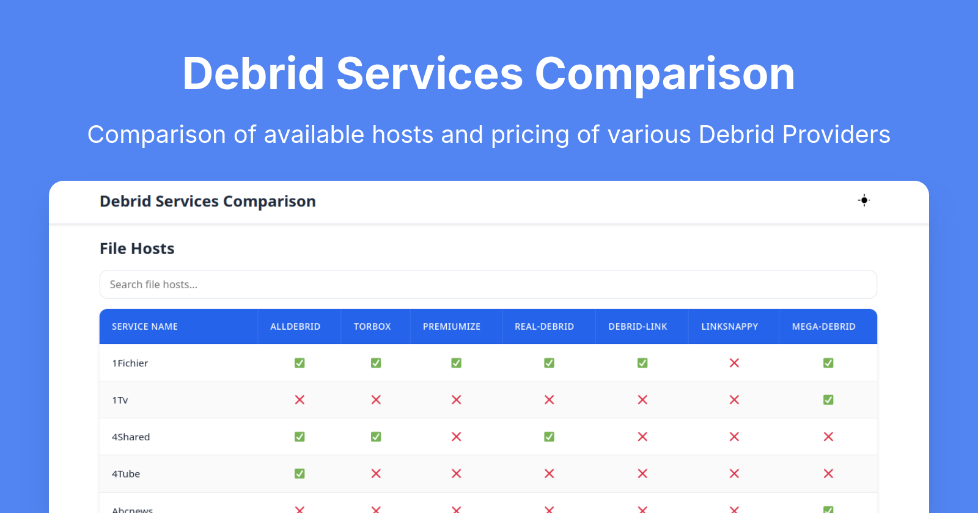Click 4Shared's Debrid-Link red cross
The image size is (978, 513).
[x=642, y=437]
